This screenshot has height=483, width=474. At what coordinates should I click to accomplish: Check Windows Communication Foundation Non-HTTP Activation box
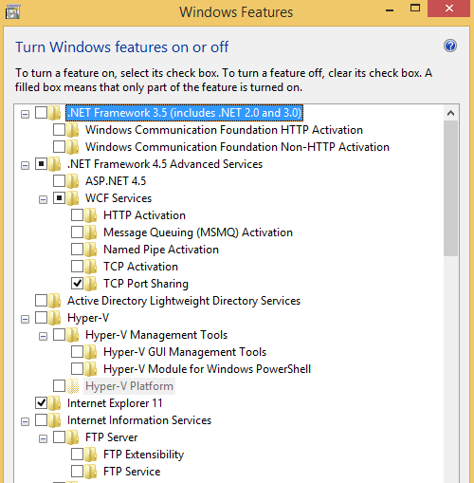(x=59, y=147)
